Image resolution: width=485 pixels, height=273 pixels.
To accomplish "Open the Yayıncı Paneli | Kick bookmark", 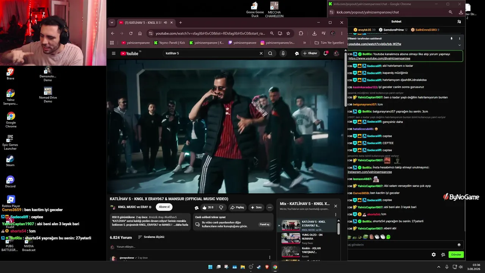I will pos(169,43).
